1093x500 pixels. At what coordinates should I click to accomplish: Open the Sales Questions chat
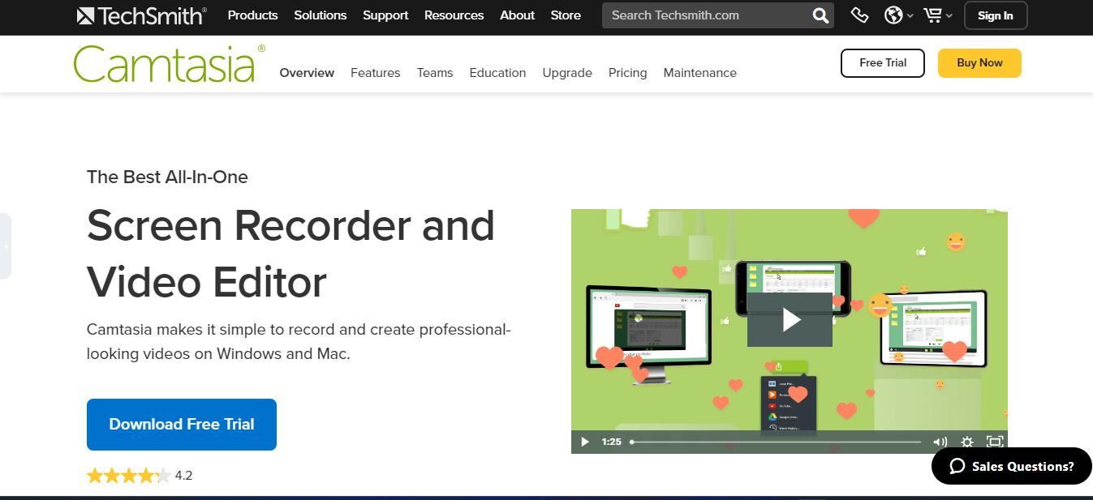click(x=1012, y=466)
